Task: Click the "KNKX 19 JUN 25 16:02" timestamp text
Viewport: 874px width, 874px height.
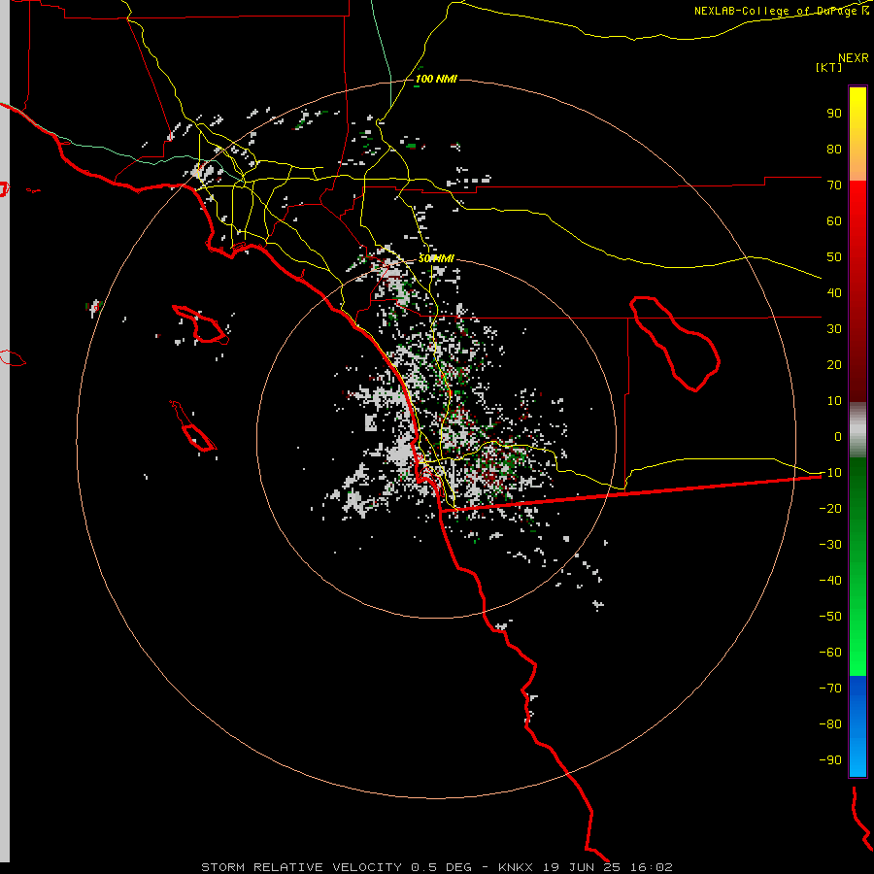Action: [x=586, y=867]
